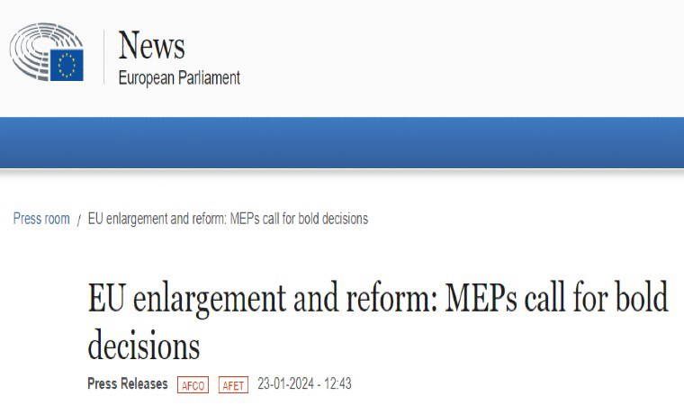Screen dimensions: 684x405
Task: Click the breadcrumb slash separator
Action: pyautogui.click(x=79, y=220)
